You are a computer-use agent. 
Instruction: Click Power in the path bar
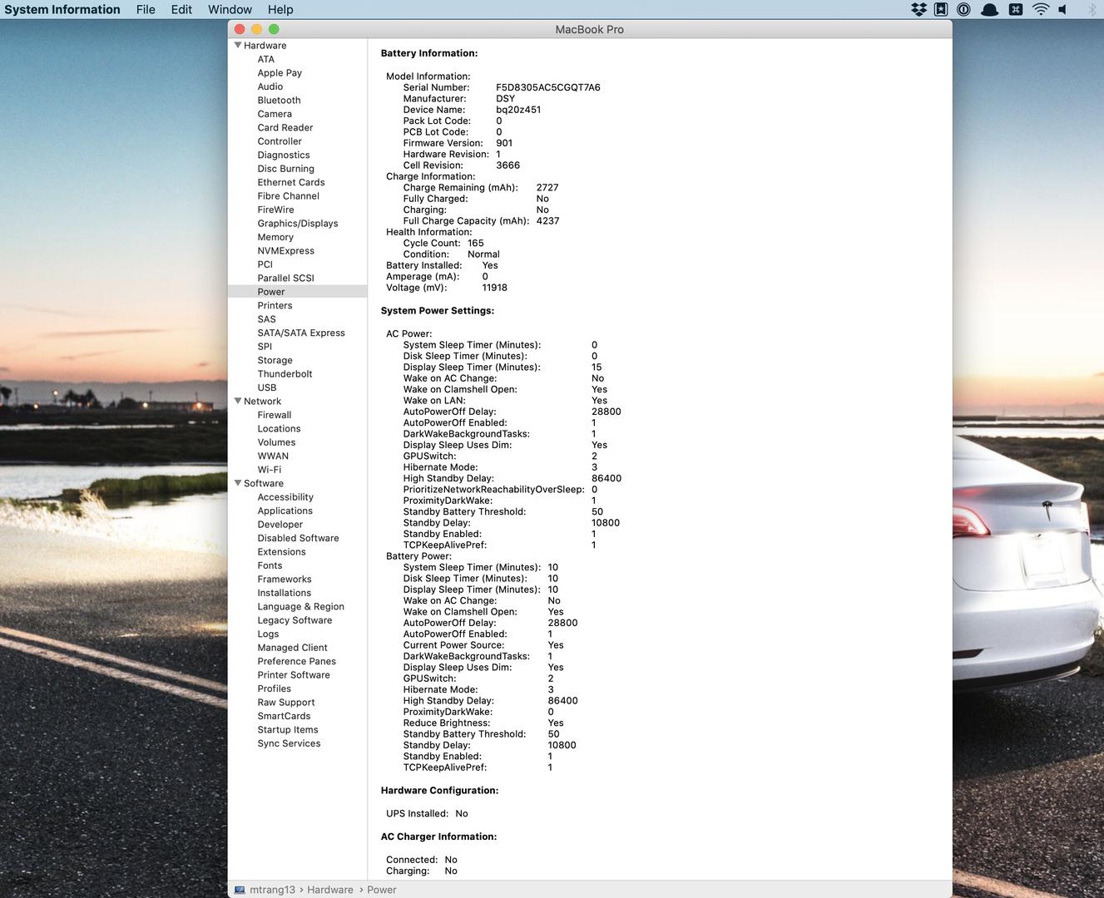(382, 890)
